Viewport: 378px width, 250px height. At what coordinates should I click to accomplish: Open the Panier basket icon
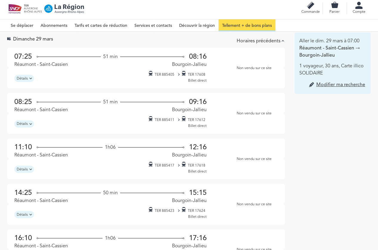tap(334, 5)
